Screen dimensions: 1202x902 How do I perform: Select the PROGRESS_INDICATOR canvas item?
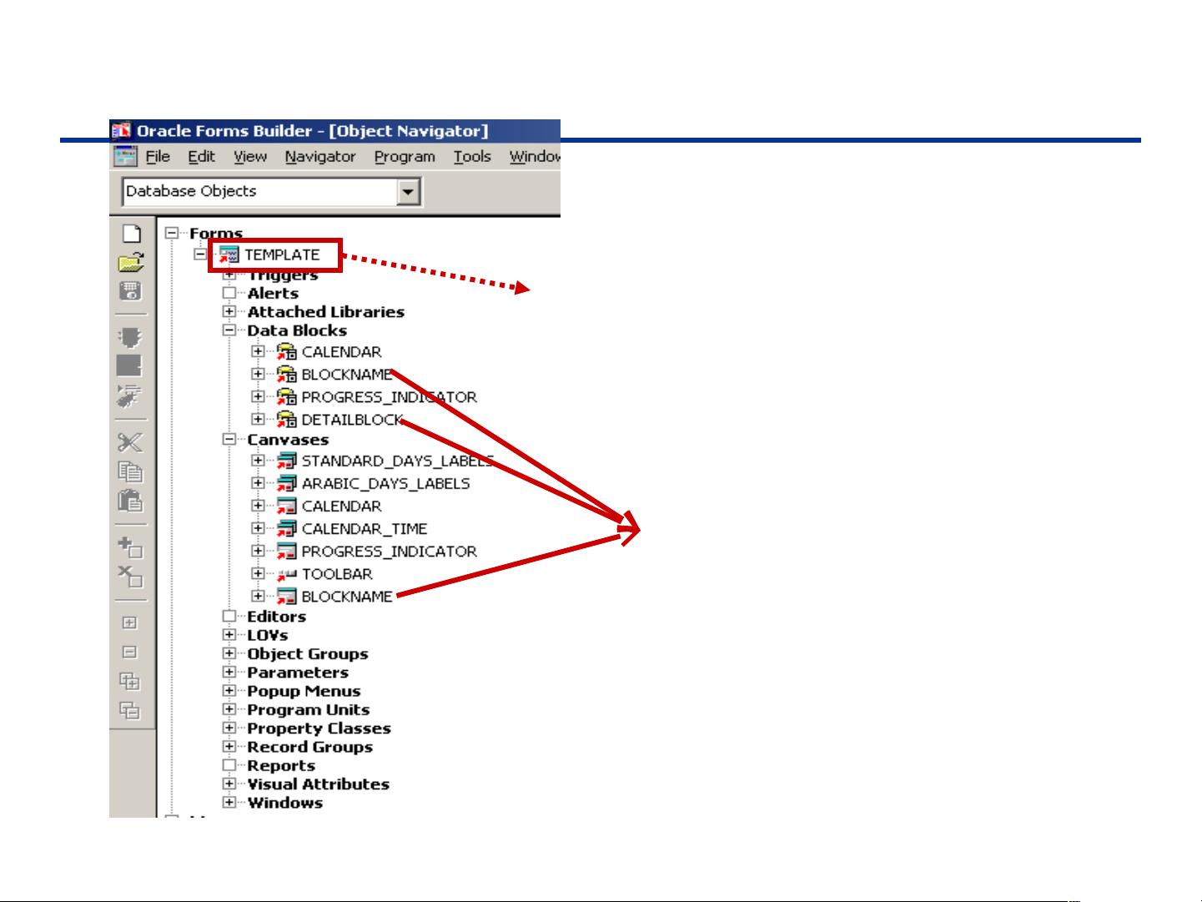point(390,552)
